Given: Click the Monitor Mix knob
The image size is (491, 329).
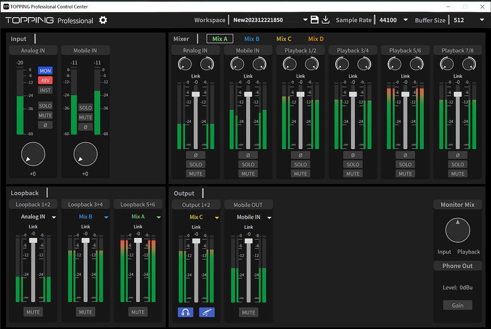Looking at the screenshot, I should [x=458, y=231].
